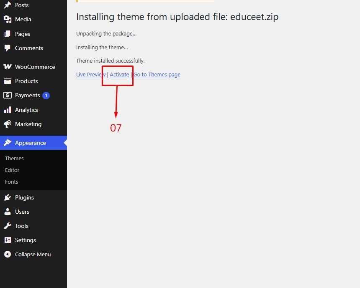This screenshot has width=360, height=288.
Task: Open the Comments menu
Action: click(x=33, y=48)
